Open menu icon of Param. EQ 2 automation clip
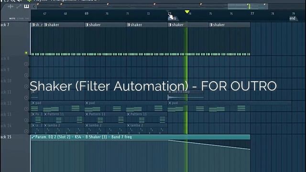 point(33,137)
